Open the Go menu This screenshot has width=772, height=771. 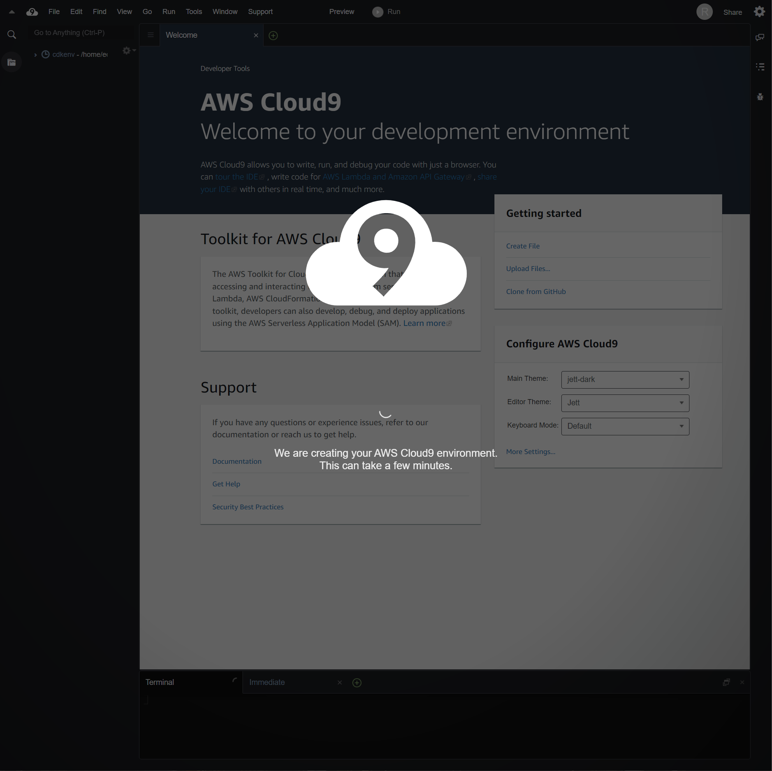147,12
